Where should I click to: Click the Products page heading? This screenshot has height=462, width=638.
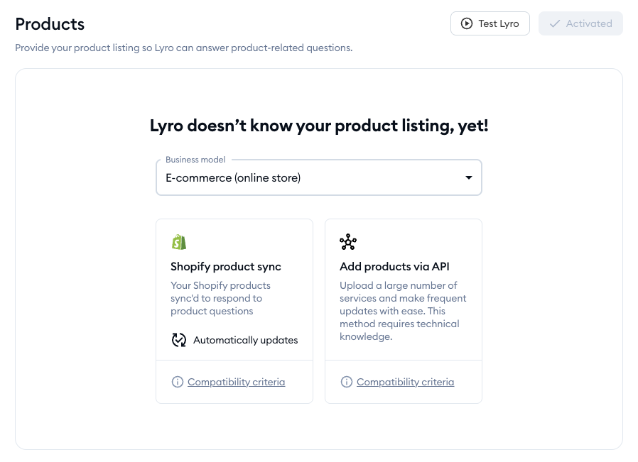point(50,24)
